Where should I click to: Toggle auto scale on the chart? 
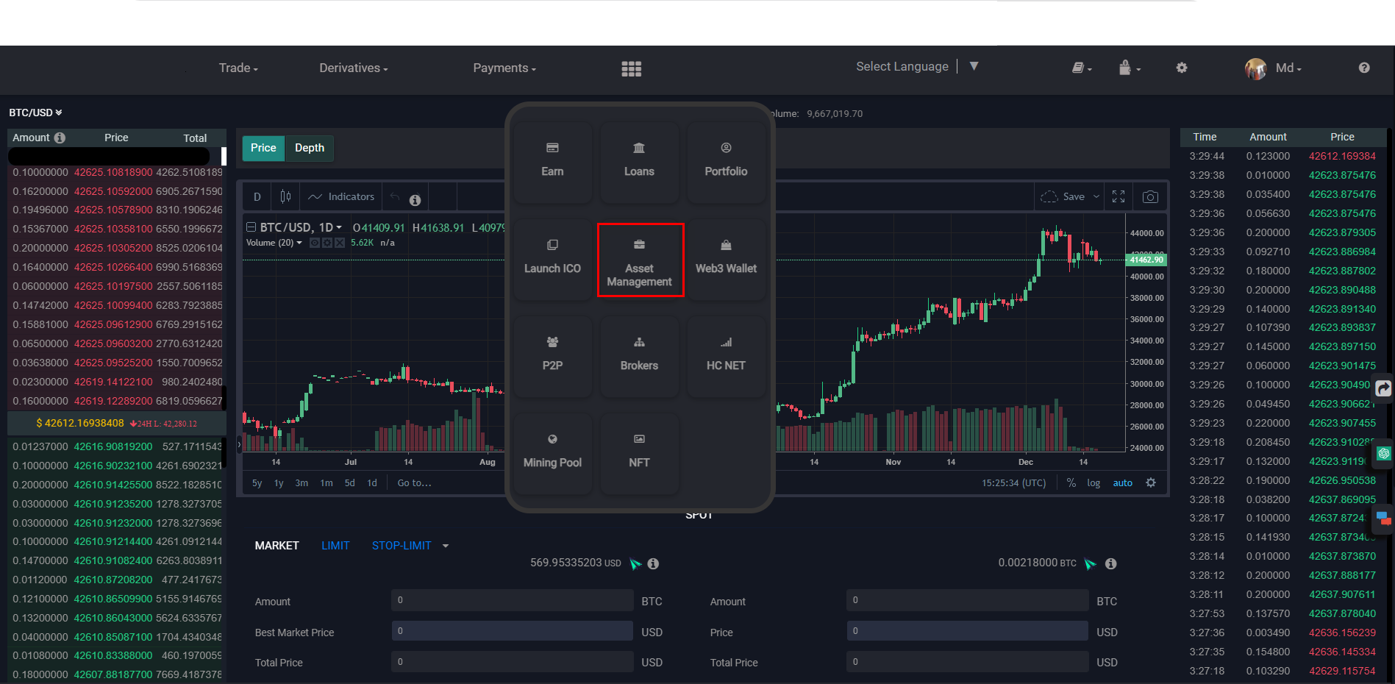tap(1122, 483)
